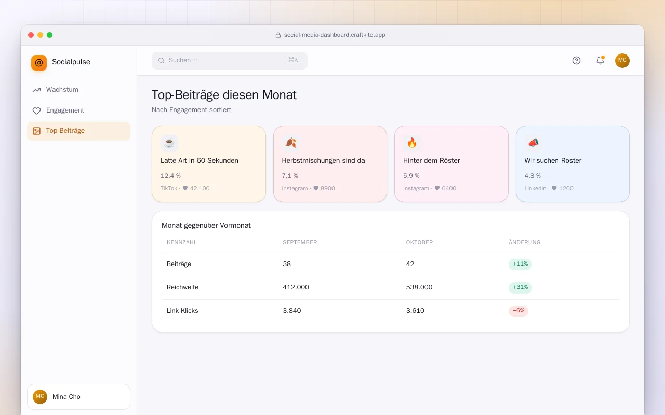
Task: Click the autumn leaves emoji icon
Action: point(291,143)
